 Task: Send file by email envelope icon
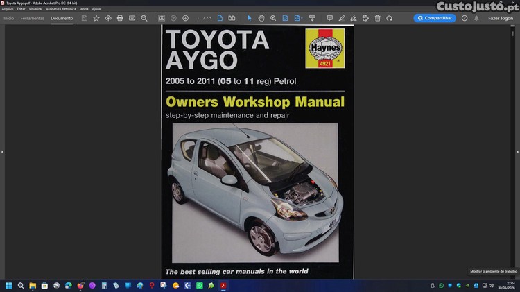click(132, 18)
